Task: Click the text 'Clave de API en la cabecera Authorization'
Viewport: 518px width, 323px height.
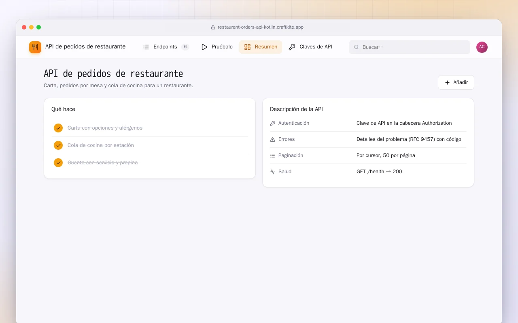Action: [404, 123]
